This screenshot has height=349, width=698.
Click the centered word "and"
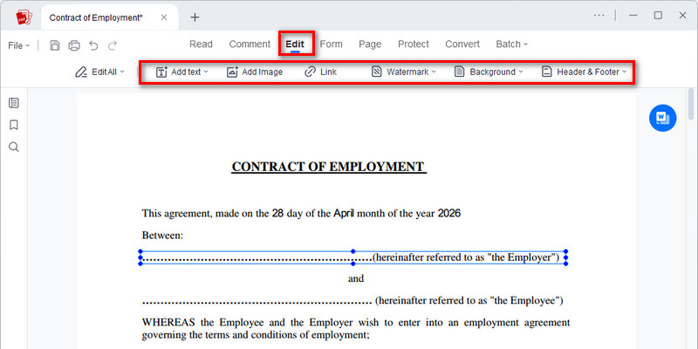tap(356, 278)
